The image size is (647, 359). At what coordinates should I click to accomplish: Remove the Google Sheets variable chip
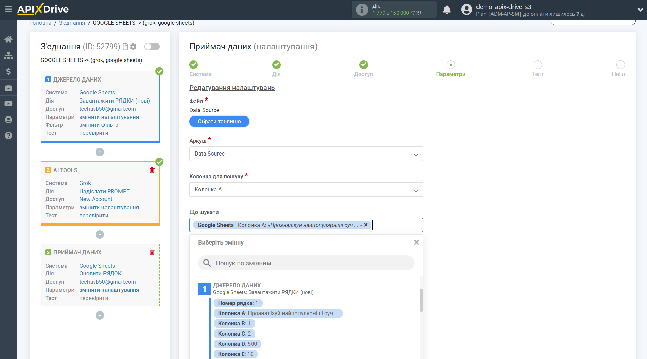[365, 225]
